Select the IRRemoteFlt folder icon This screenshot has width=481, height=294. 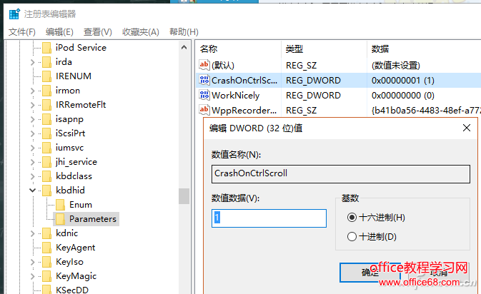tap(46, 105)
